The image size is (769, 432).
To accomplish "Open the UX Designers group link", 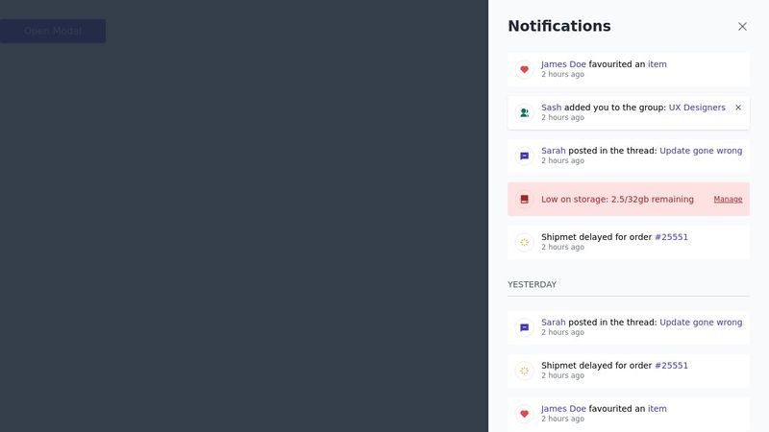I will pos(697,108).
